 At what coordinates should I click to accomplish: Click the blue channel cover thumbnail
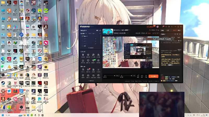coord(108,32)
